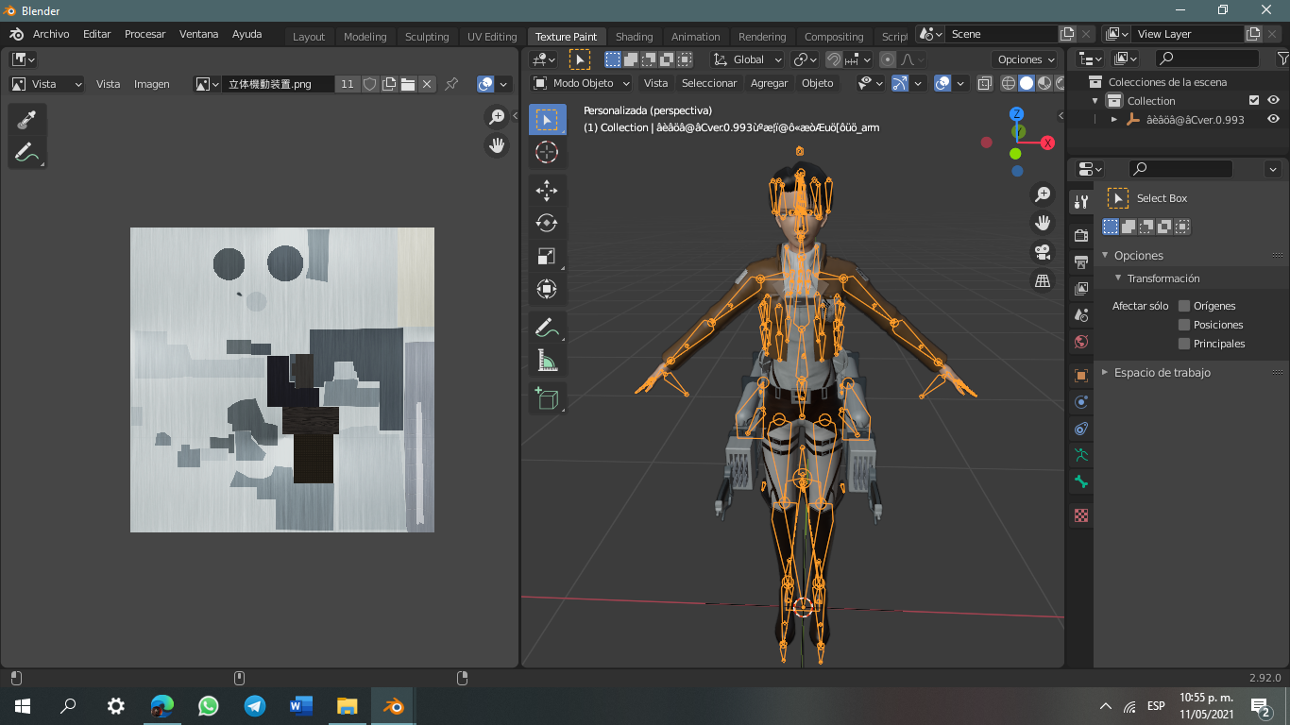Open the image editor Vista mode dropdown
Screen dimensions: 1290x725
(46, 84)
